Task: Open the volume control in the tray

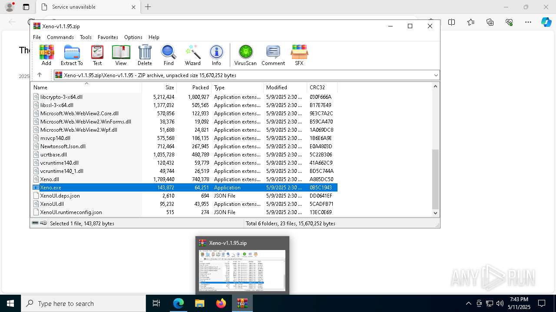Action: tap(500, 303)
